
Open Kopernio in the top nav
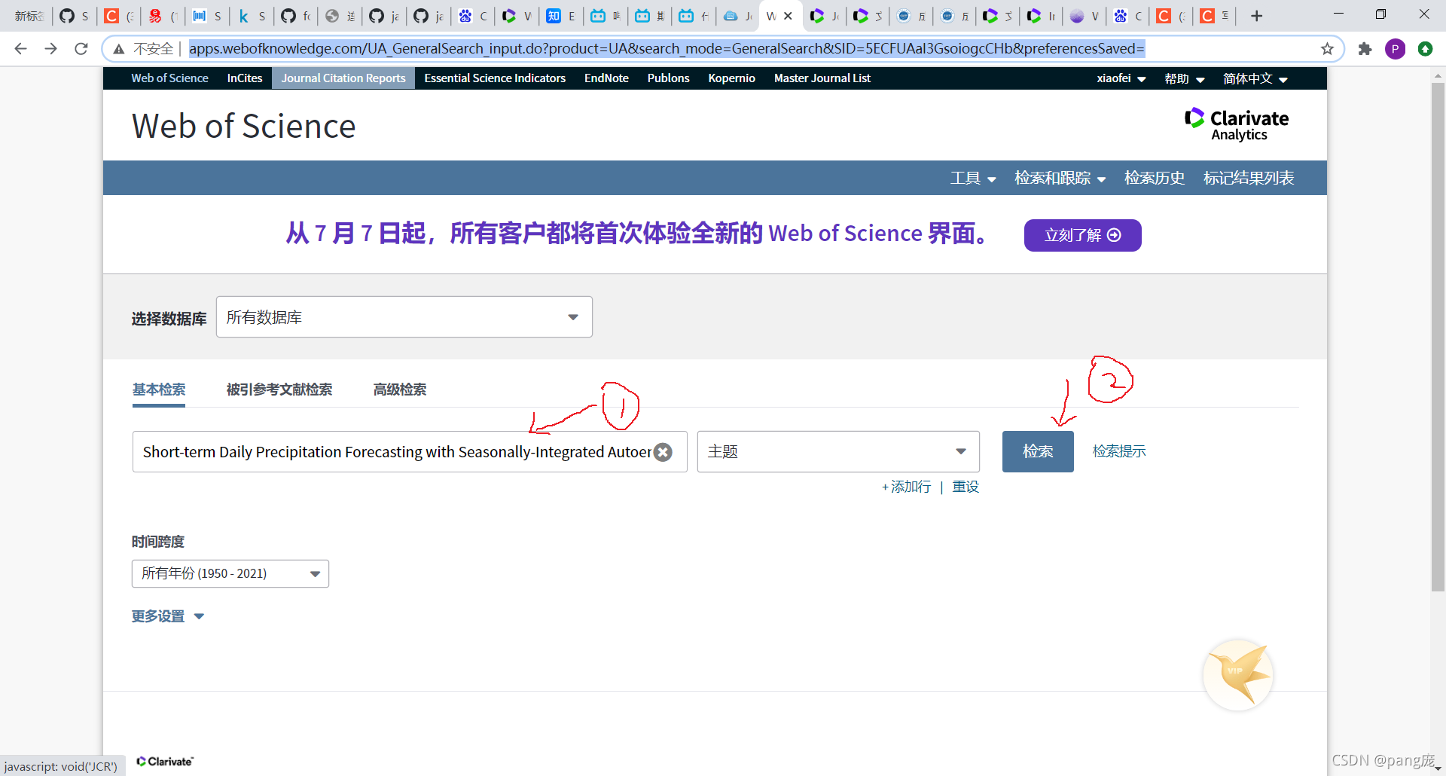point(731,78)
